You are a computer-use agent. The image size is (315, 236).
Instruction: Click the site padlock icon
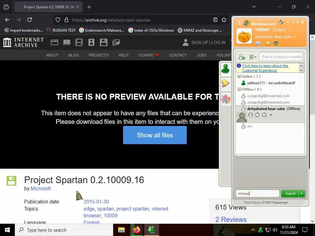tap(66, 20)
